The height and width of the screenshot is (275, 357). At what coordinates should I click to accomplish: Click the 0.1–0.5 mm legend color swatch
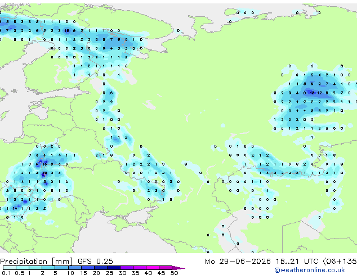[x=10, y=268]
